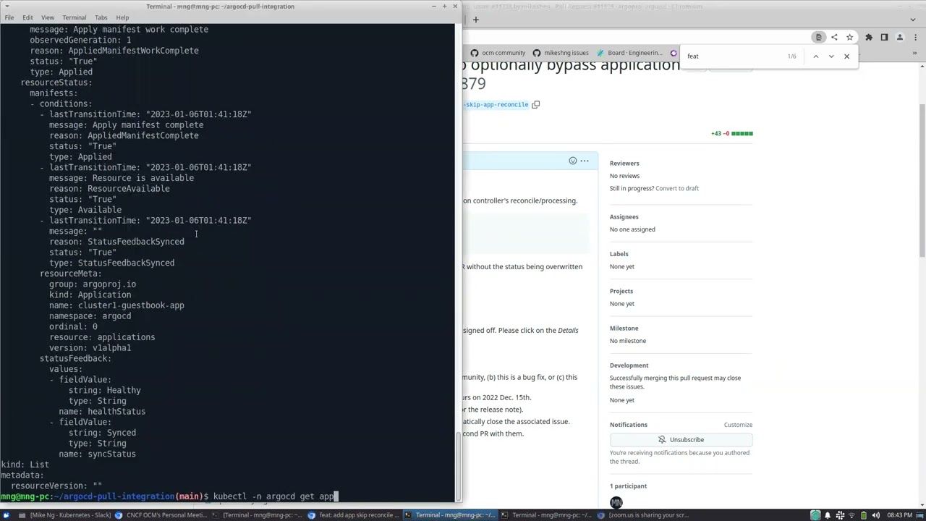Open the mikeshng issues bookmark
This screenshot has height=521, width=926.
(560, 53)
